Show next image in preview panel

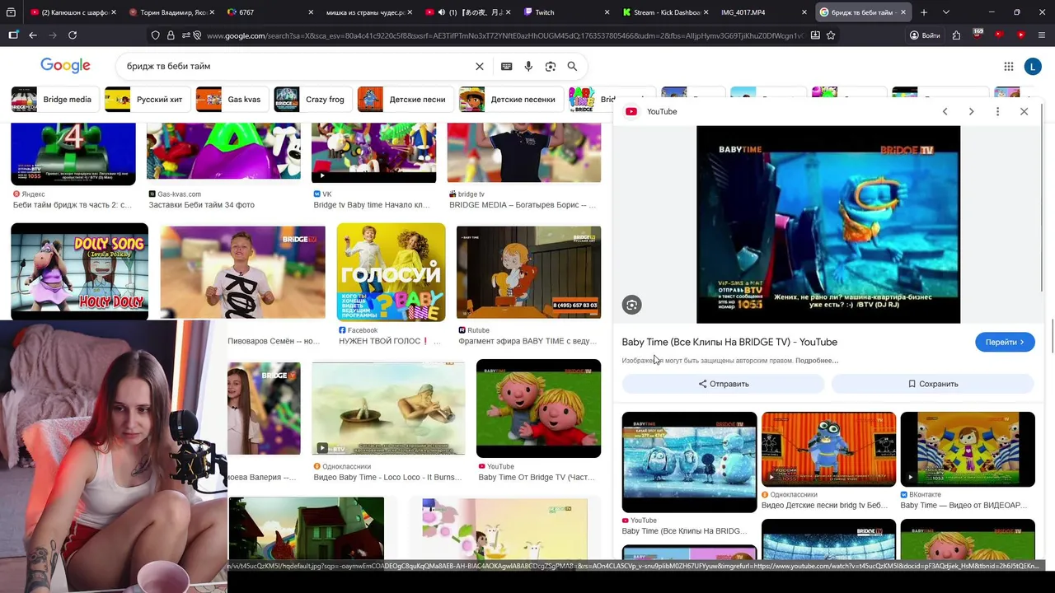pos(971,111)
